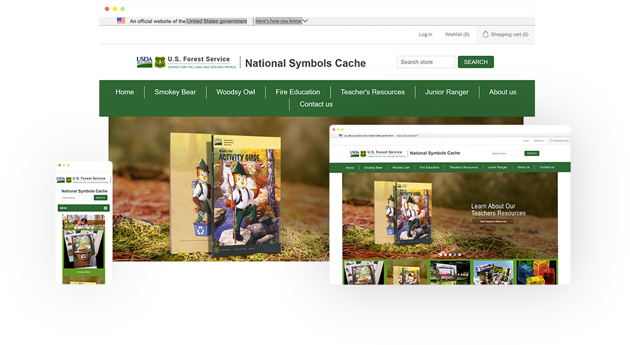
Task: Open the Junior Ranger menu in the large window
Action: [447, 92]
